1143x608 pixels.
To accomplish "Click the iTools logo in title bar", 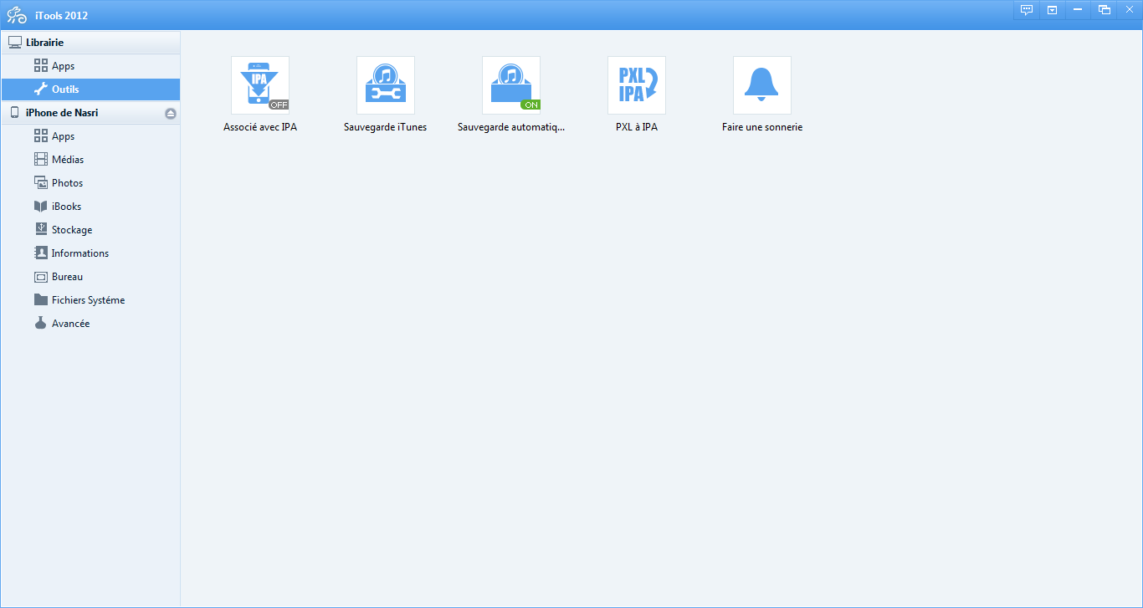I will coord(17,15).
